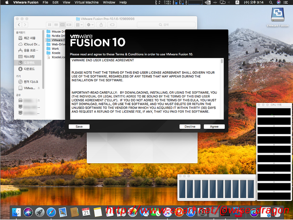Select Desktop (데스크탑) in Finder sidebar
Image resolution: width=293 pixels, height=220 pixels.
(x=28, y=57)
